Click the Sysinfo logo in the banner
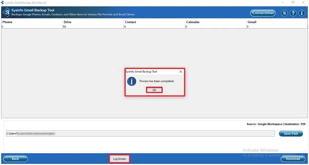309x165 pixels. coord(6,12)
